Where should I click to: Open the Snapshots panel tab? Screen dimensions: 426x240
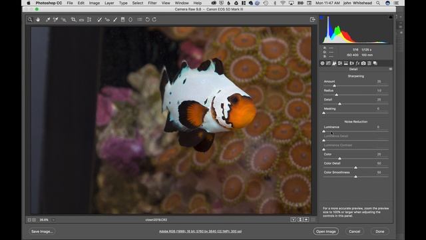[375, 63]
